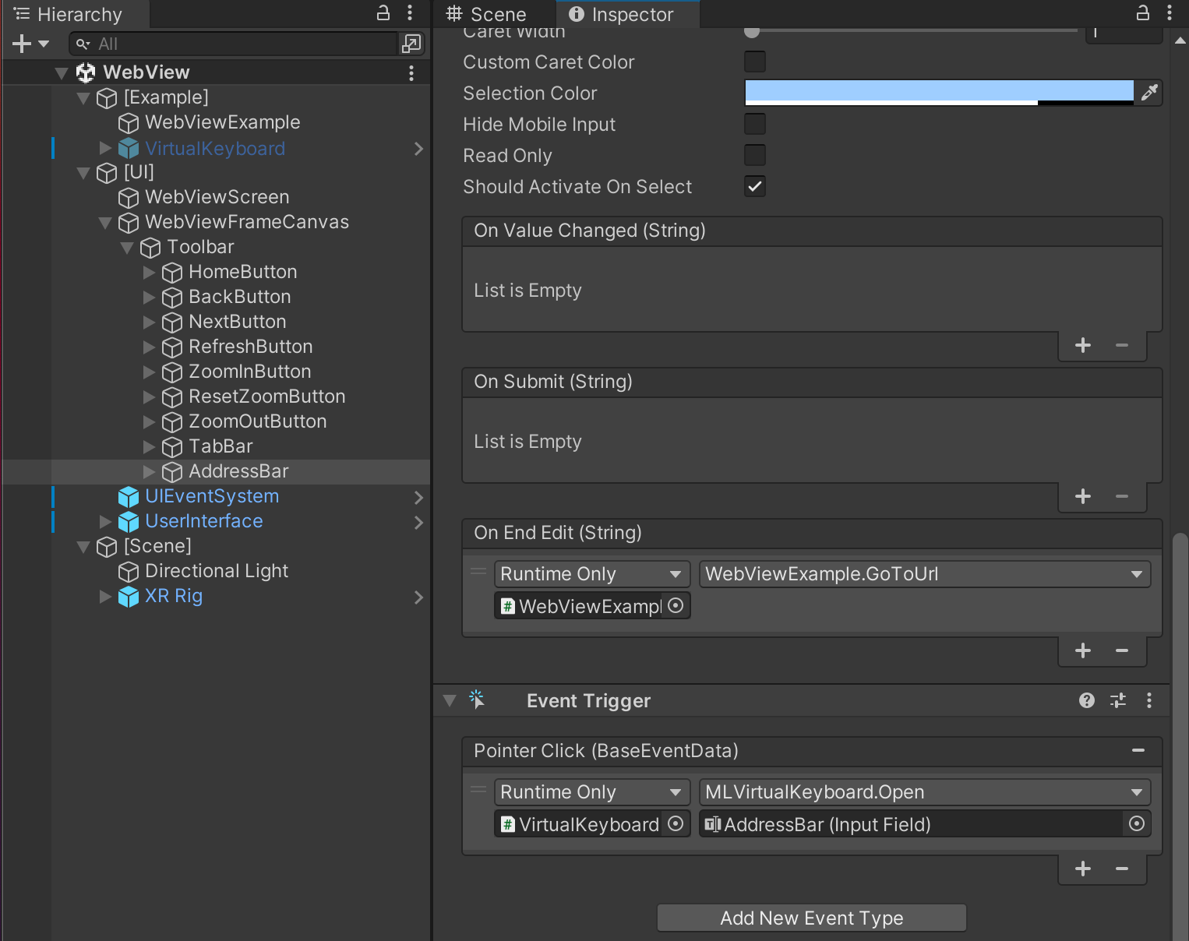Open the Runtime Only dropdown under On End Edit

[591, 573]
